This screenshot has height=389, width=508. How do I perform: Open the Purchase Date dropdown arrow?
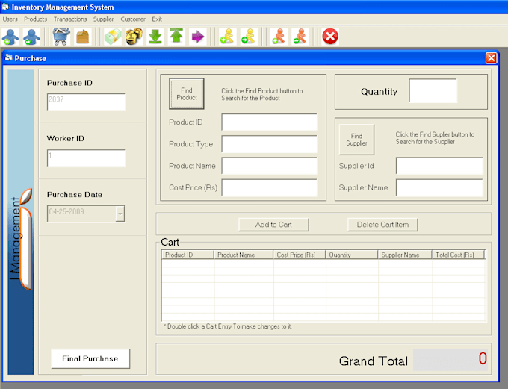pos(120,214)
